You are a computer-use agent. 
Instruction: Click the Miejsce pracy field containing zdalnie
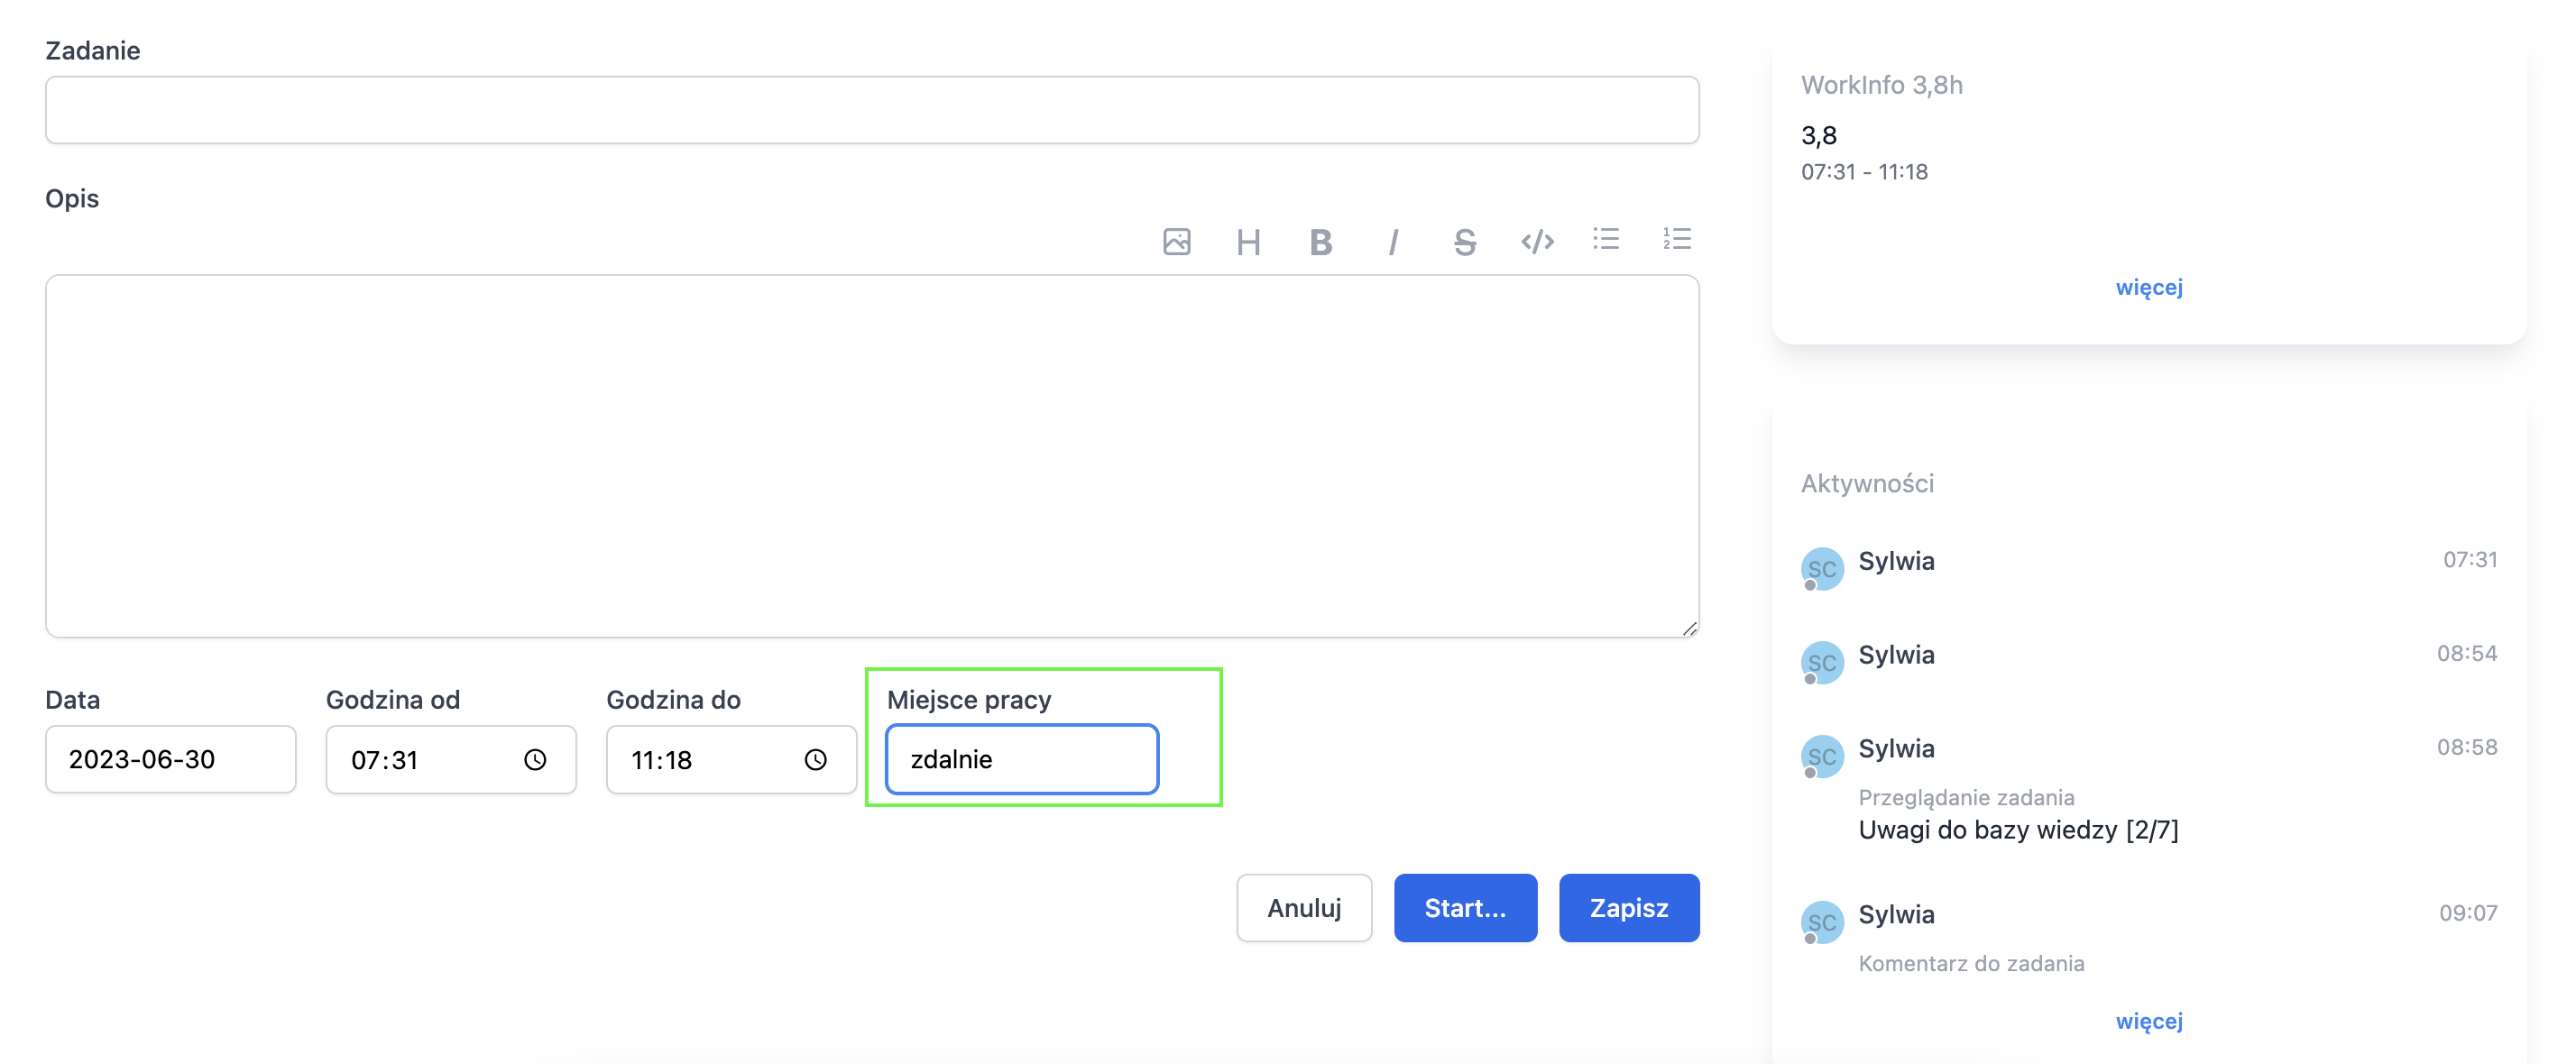[1022, 759]
